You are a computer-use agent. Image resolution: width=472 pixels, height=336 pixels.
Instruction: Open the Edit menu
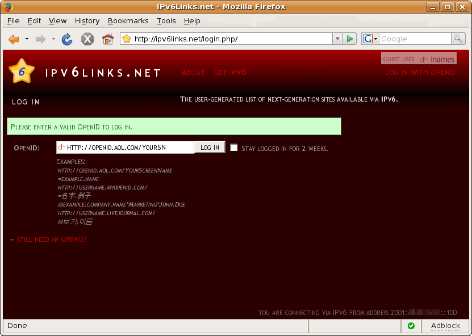(34, 21)
